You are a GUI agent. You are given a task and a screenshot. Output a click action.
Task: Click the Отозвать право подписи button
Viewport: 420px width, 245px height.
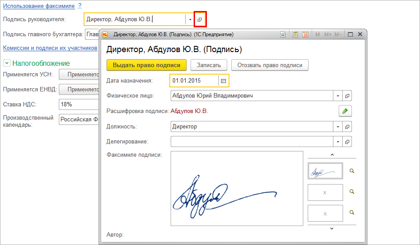point(270,65)
